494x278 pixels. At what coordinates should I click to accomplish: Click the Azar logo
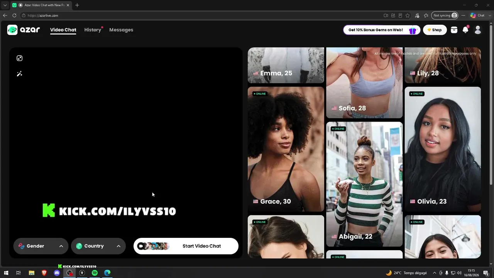[24, 30]
